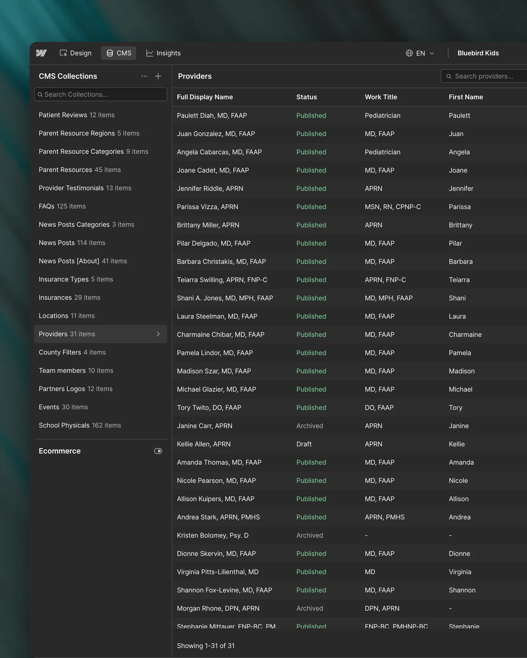Open the Insights tab

(x=163, y=53)
